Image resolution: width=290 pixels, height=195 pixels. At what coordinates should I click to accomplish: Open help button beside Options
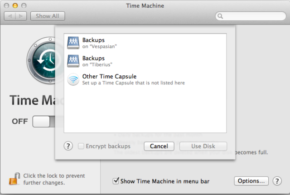pos(277,181)
